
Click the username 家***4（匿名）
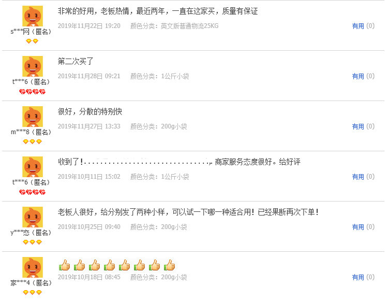[x=31, y=283]
